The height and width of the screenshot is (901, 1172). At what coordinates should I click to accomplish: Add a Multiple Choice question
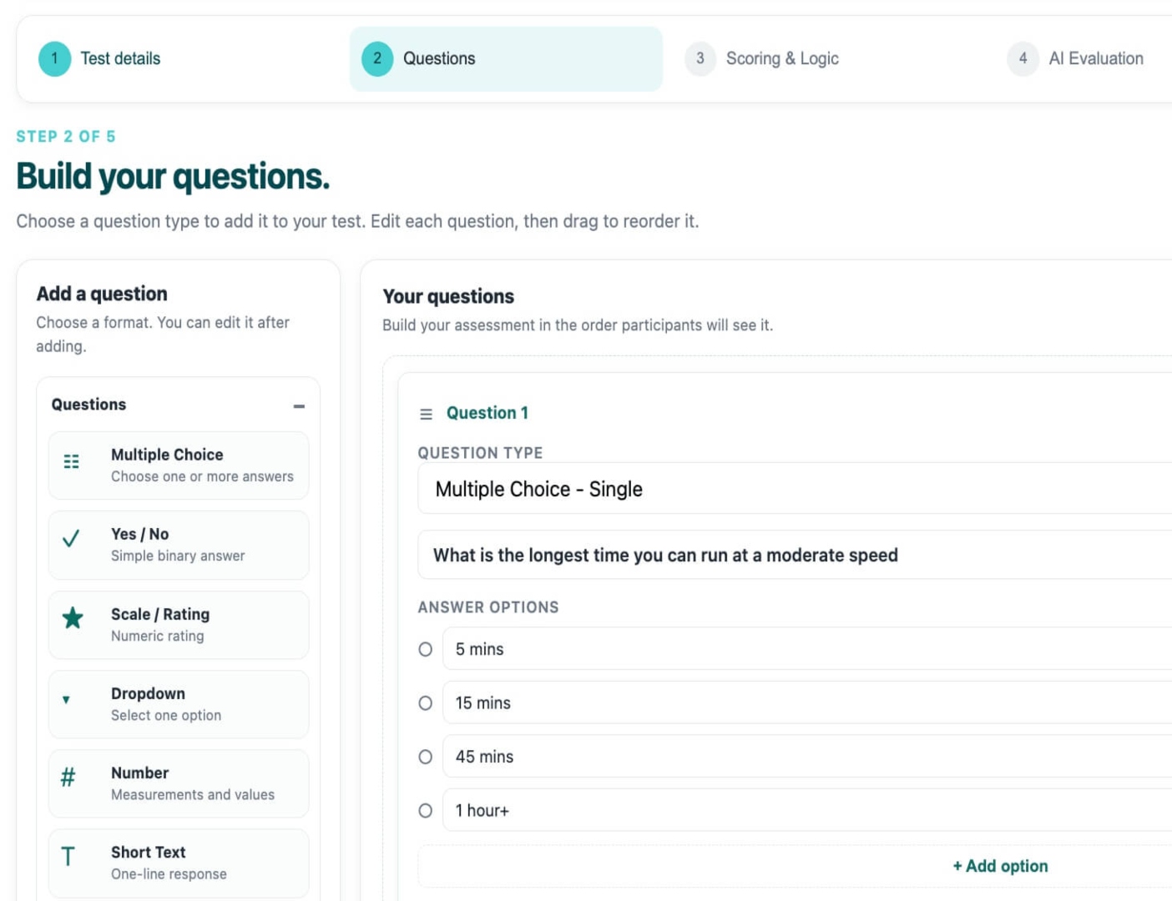coord(179,466)
